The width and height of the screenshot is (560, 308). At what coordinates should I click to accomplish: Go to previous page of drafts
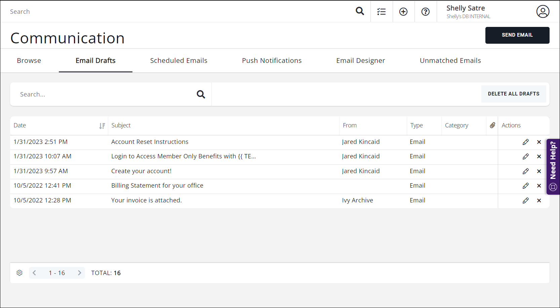(34, 273)
